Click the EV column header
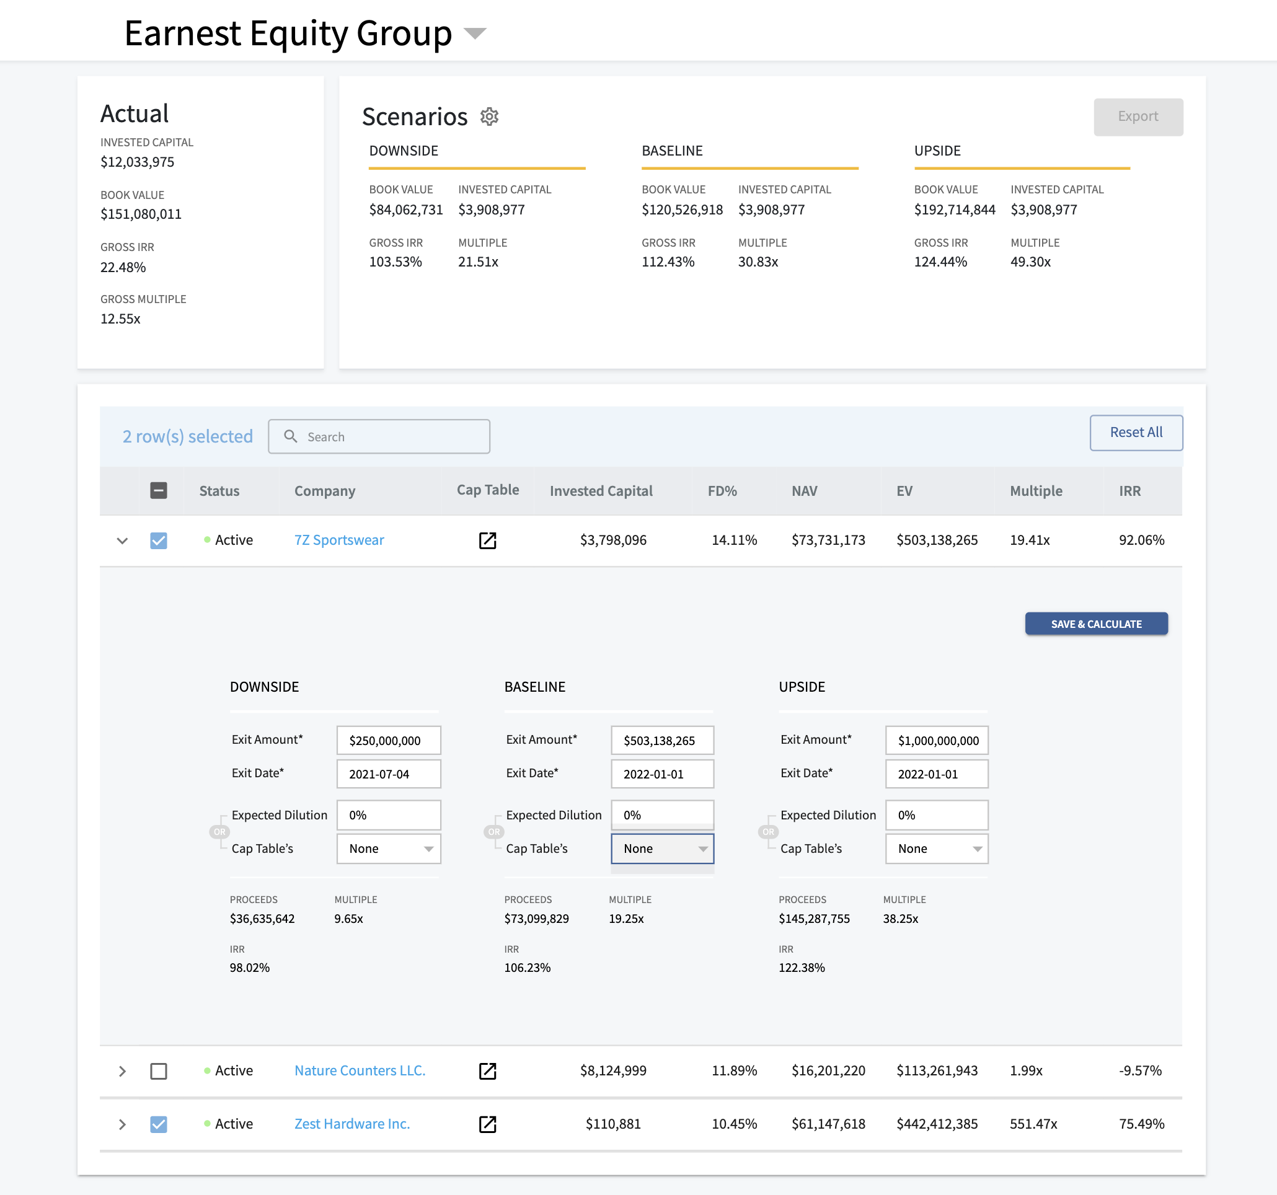1277x1195 pixels. tap(904, 492)
